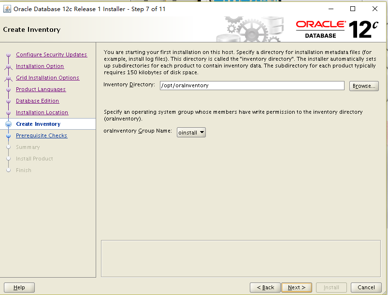
Task: Click the 'Inventory Directory:' label
Action: [x=129, y=85]
